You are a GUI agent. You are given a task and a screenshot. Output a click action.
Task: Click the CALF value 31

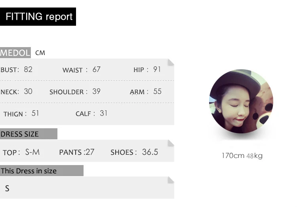coord(104,114)
